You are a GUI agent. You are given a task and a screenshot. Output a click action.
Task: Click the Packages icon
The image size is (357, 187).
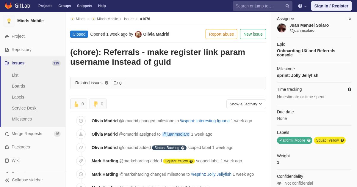pyautogui.click(x=7, y=147)
